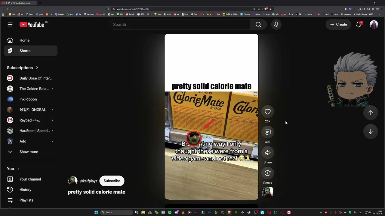Open Discord from the taskbar

coord(176,212)
